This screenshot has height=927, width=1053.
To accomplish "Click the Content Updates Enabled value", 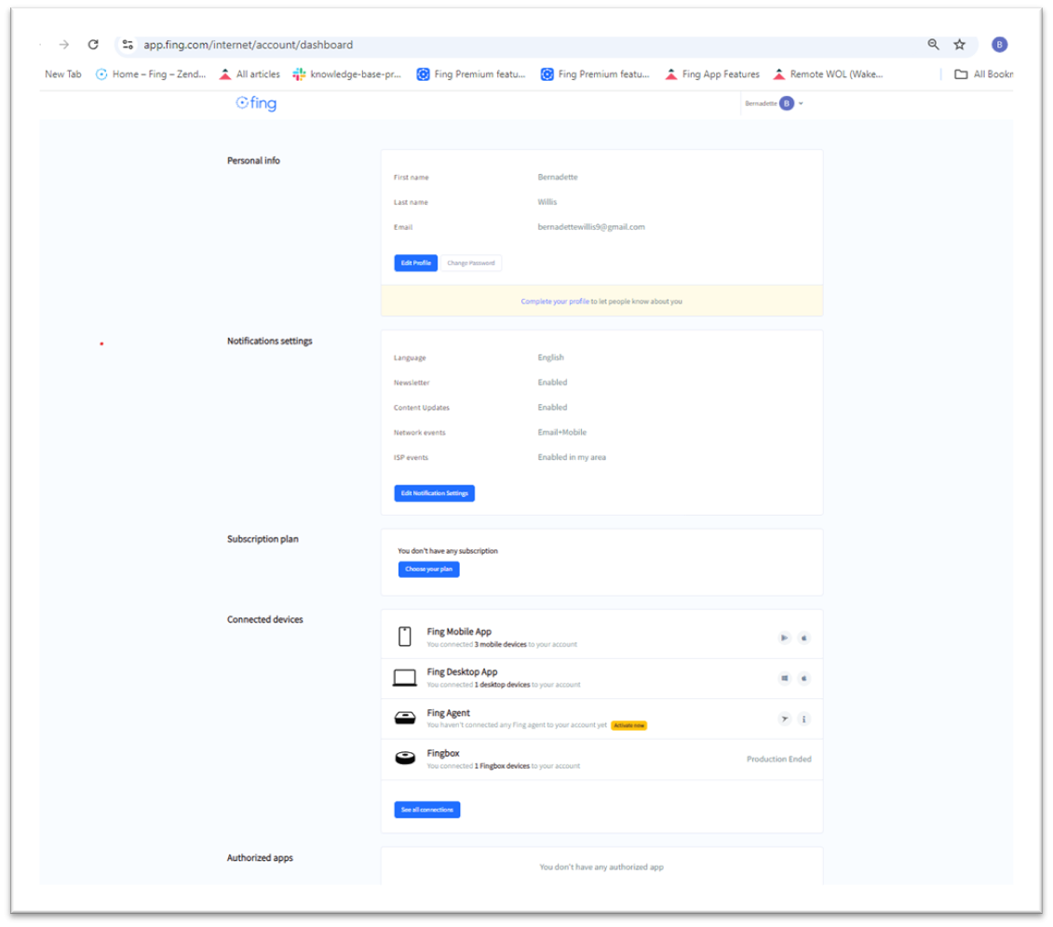I will pyautogui.click(x=552, y=408).
